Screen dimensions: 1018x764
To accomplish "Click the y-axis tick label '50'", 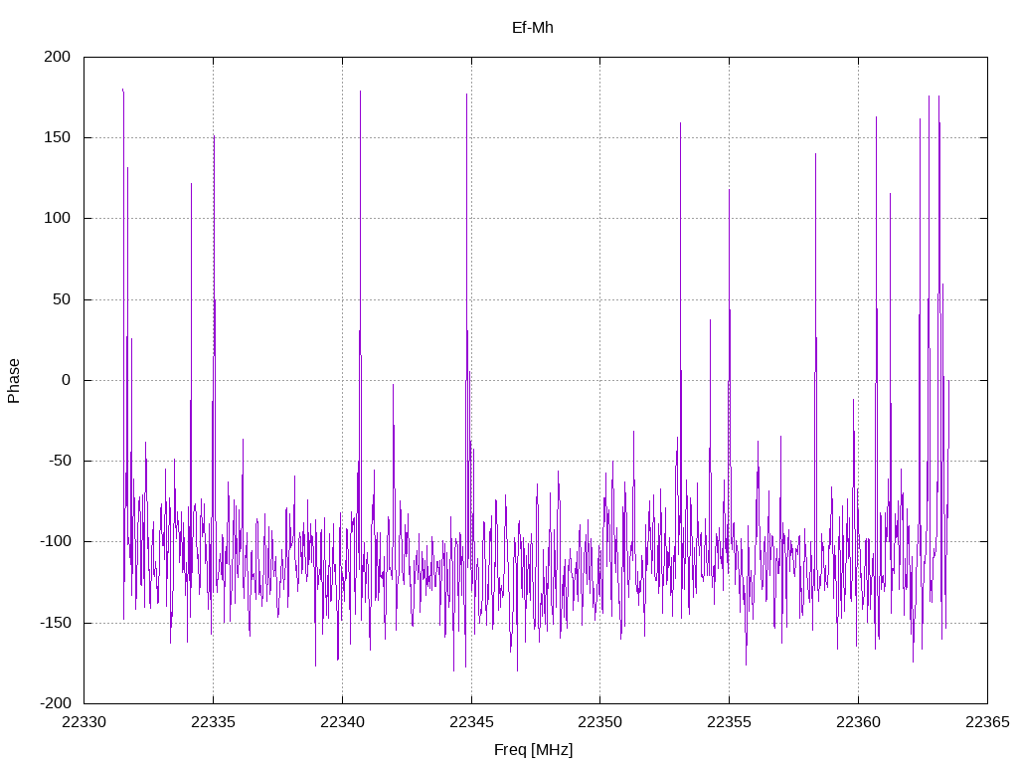I will point(62,299).
